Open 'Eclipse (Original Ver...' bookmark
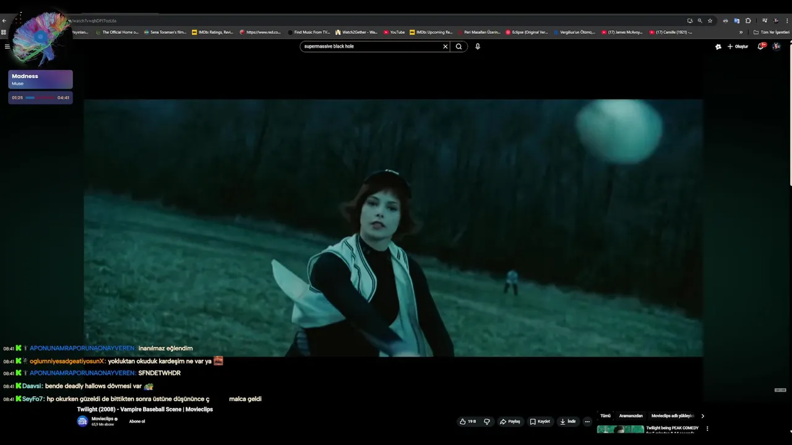The width and height of the screenshot is (792, 445). click(x=527, y=32)
